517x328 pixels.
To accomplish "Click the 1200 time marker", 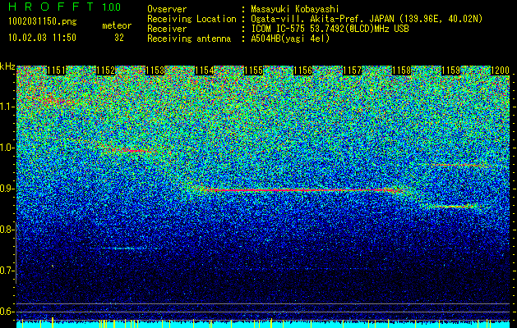I will (x=501, y=71).
